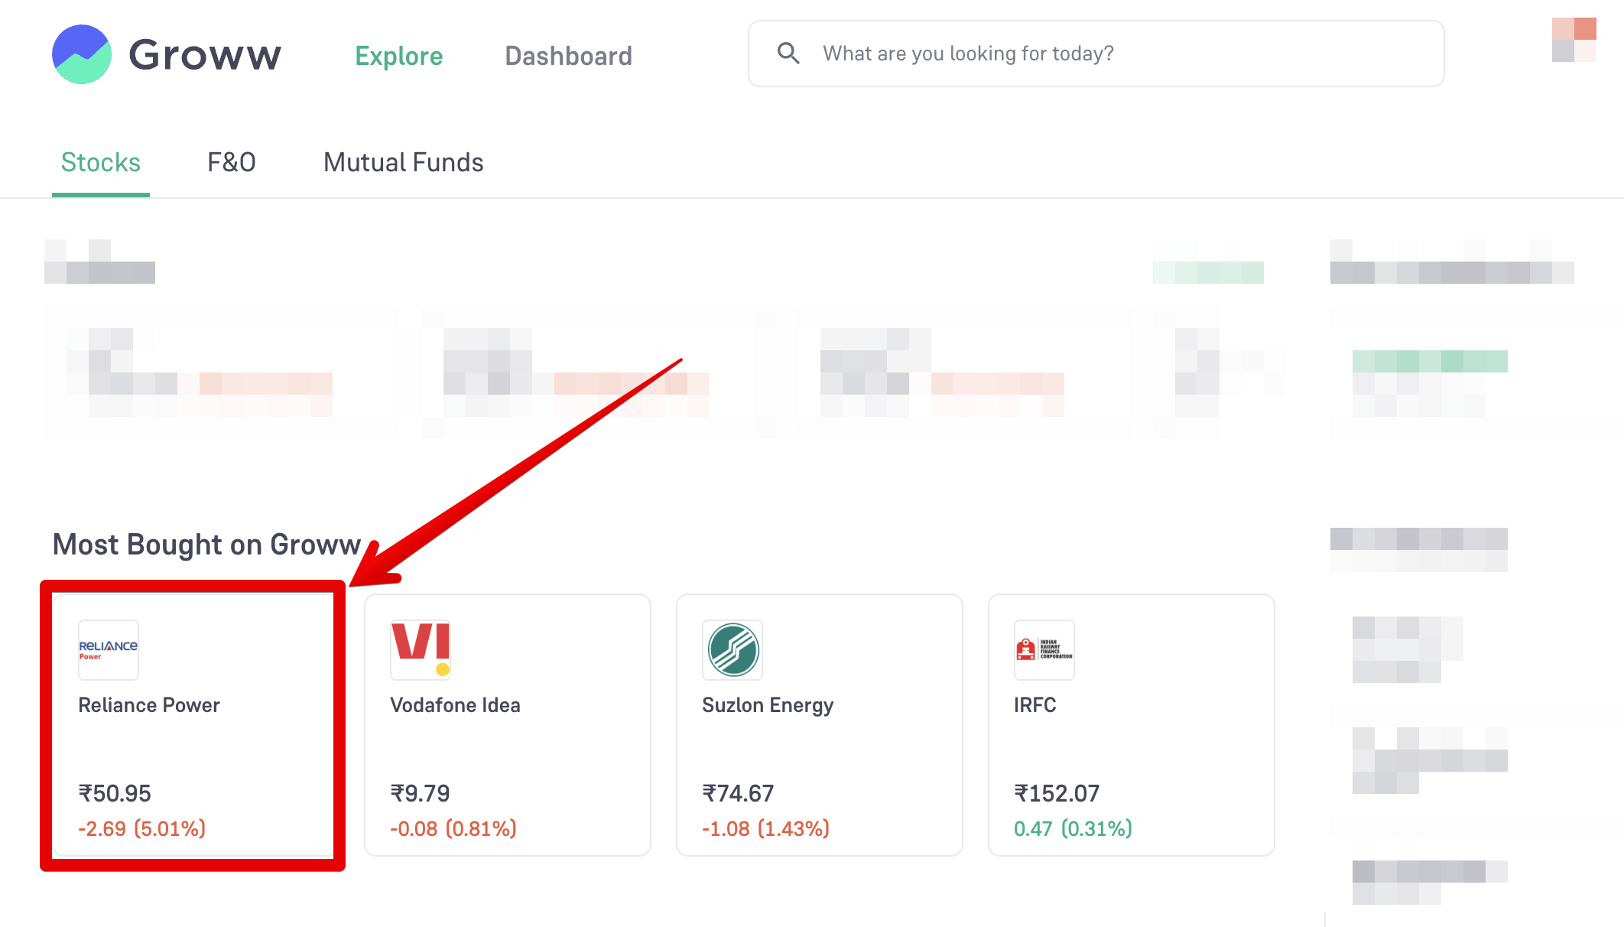Screen dimensions: 1624x927
Task: Open the Vodafone Idea stock name
Action: click(456, 705)
